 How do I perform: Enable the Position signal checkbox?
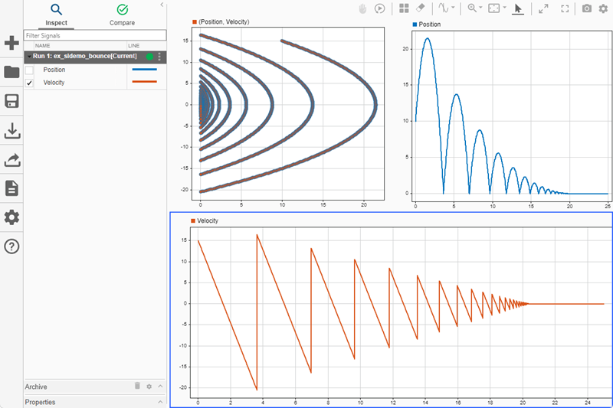click(x=30, y=70)
